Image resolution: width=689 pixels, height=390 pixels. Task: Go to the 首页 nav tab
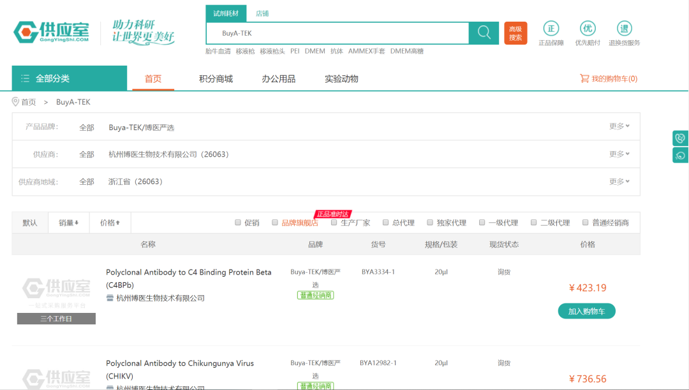pos(153,78)
